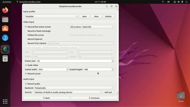Open the Youtube input profile dropdown
190x107 pixels.
51,16
